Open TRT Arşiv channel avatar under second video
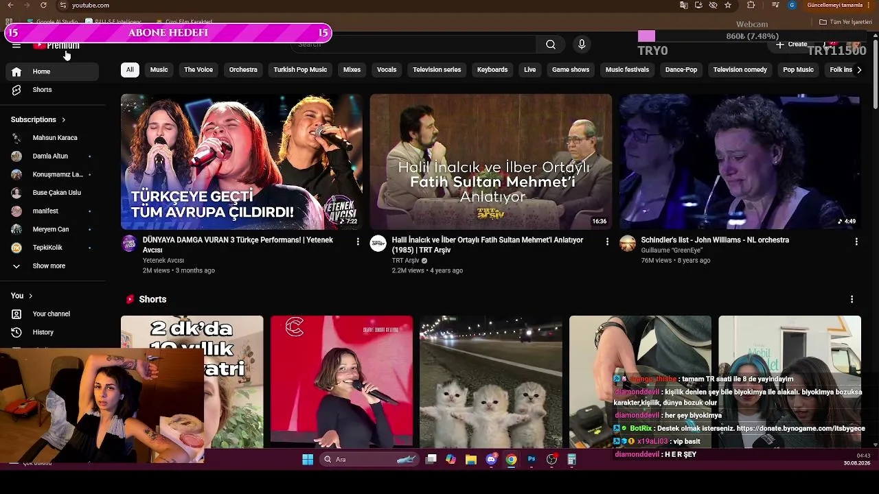This screenshot has width=879, height=494. 378,244
